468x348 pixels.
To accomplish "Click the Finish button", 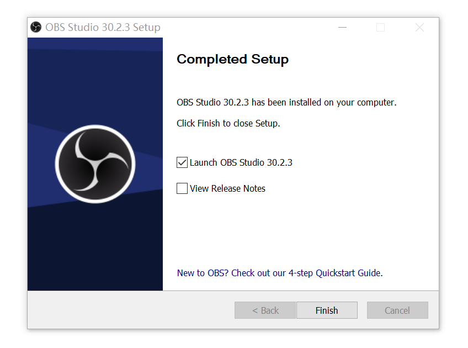I will [x=327, y=310].
